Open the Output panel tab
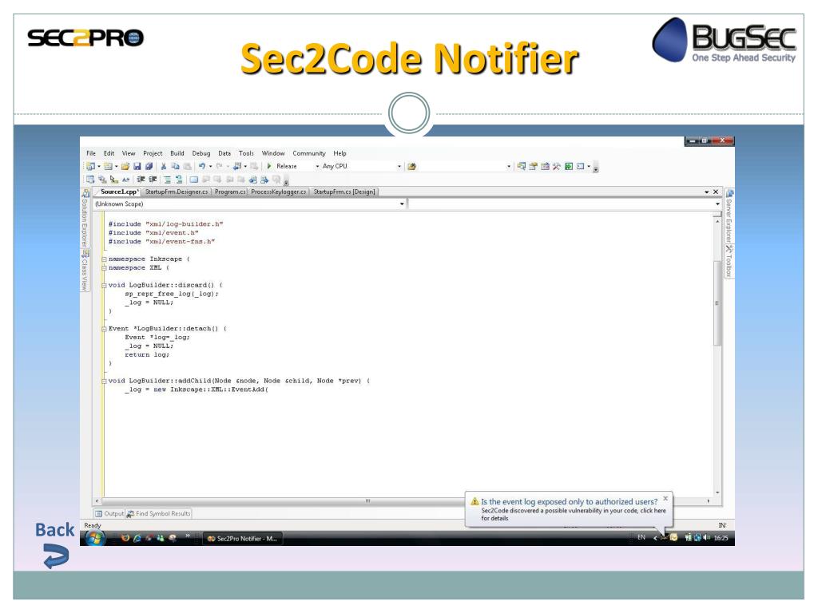818x613 pixels. 109,513
